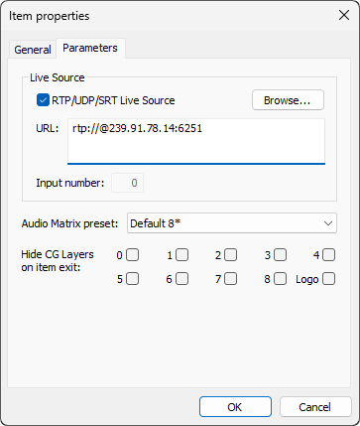Viewport: 360px width, 426px height.
Task: Click into the URL text field
Action: (x=196, y=141)
